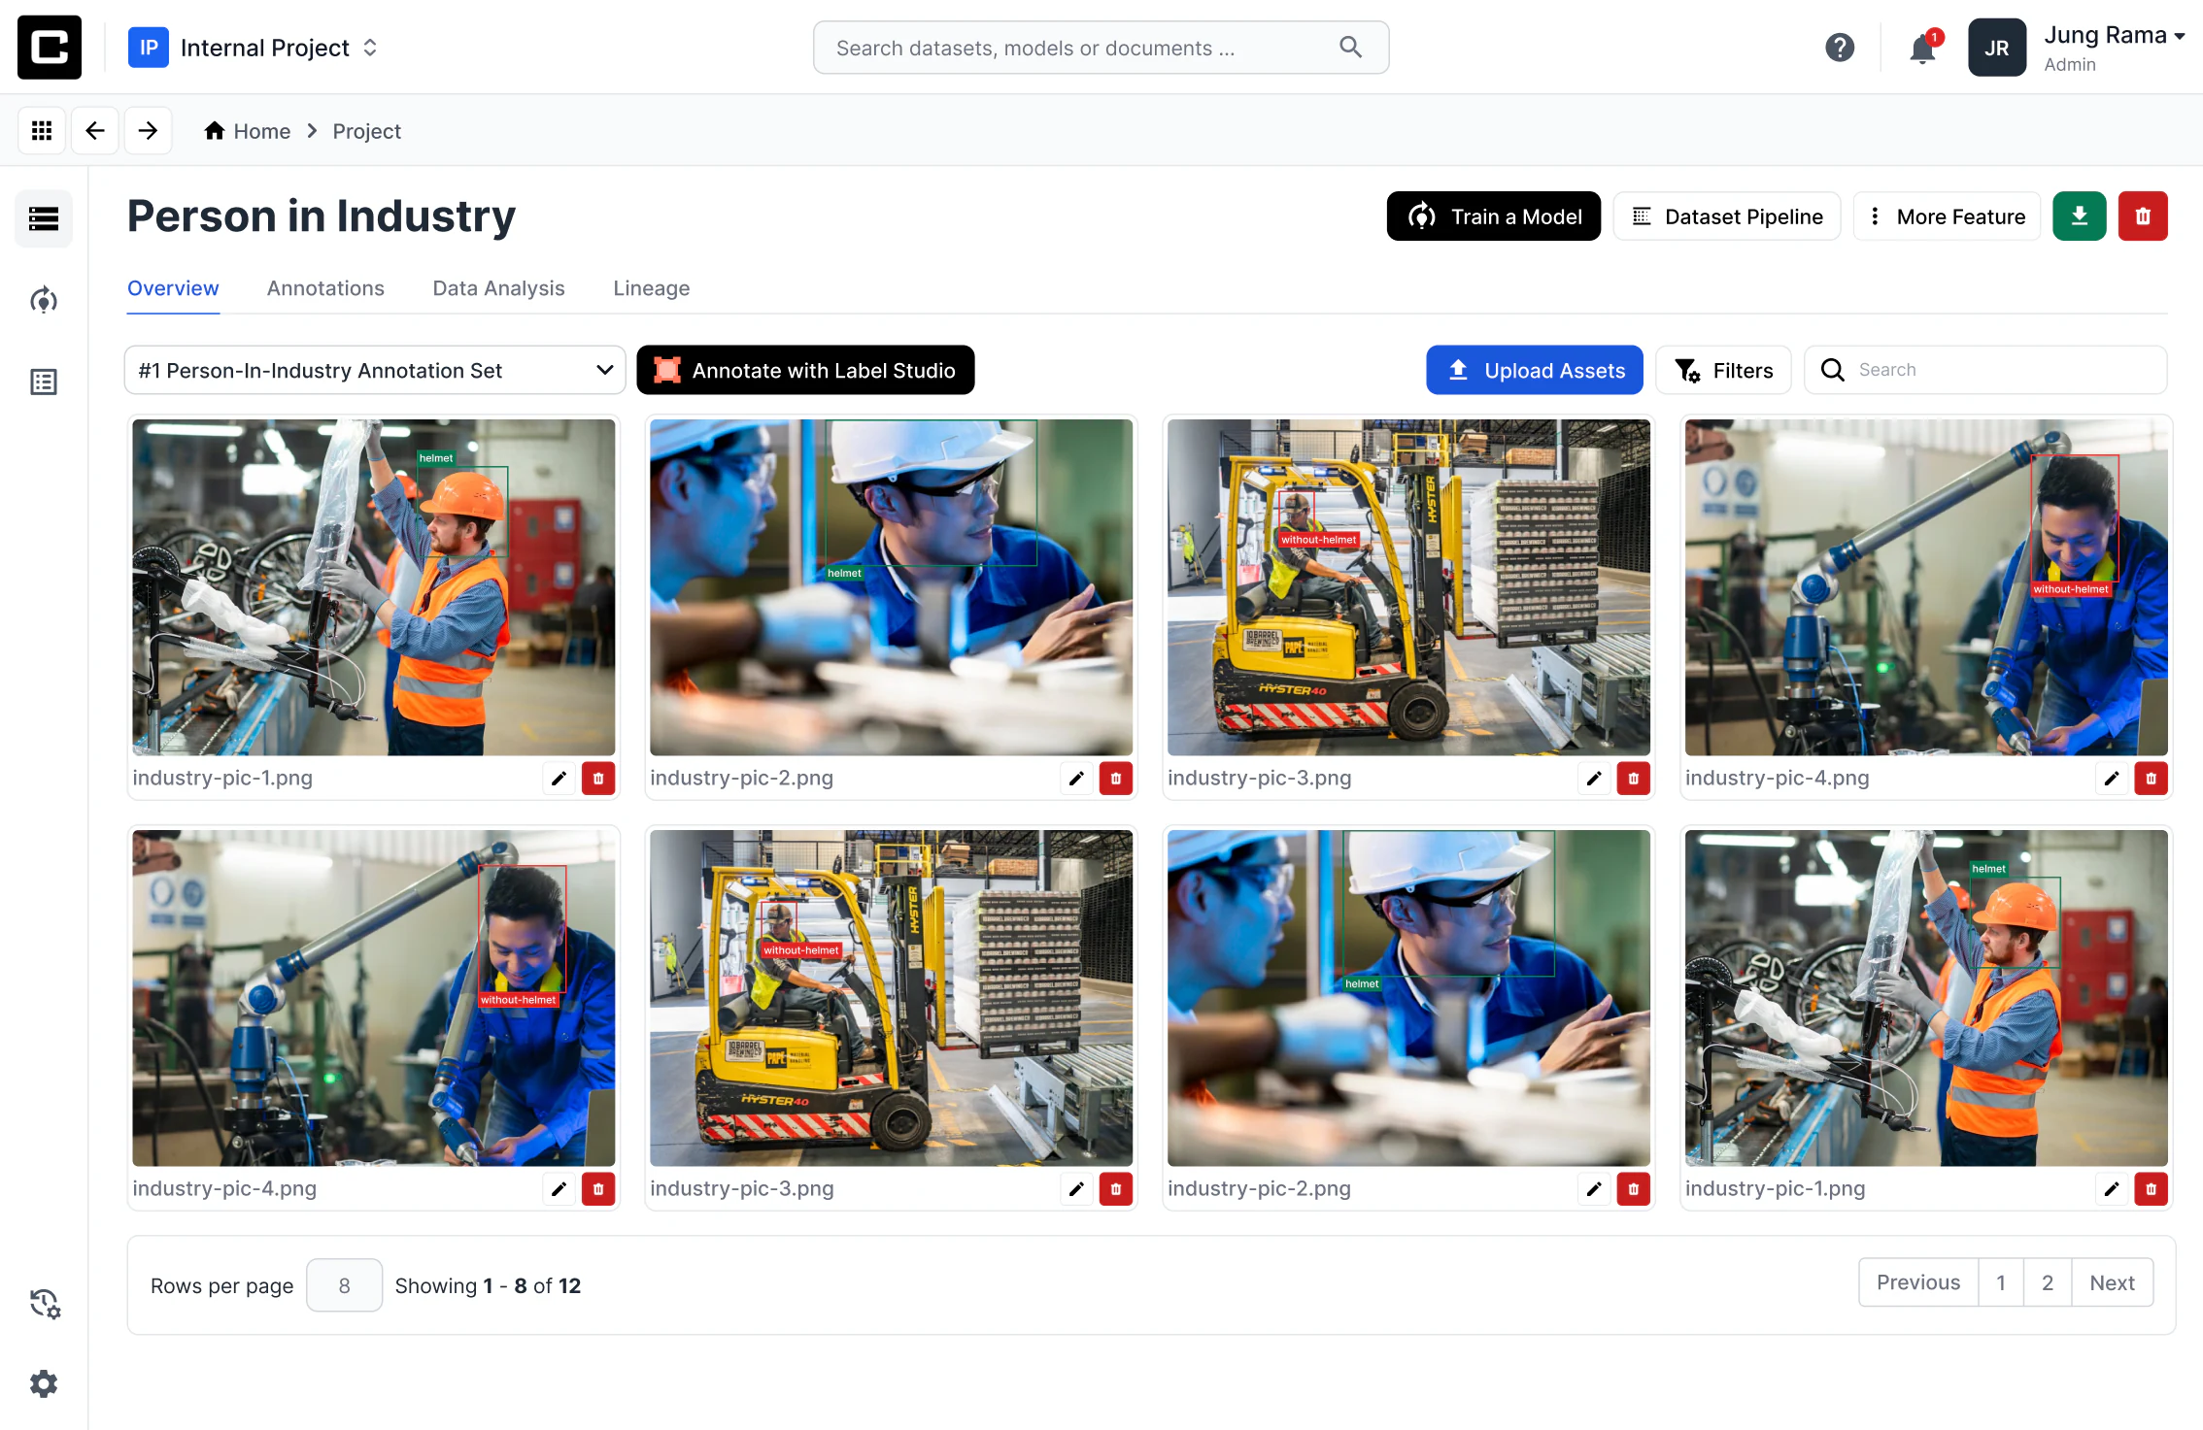Go to pagination page 1
This screenshot has height=1430, width=2203.
pyautogui.click(x=2001, y=1282)
